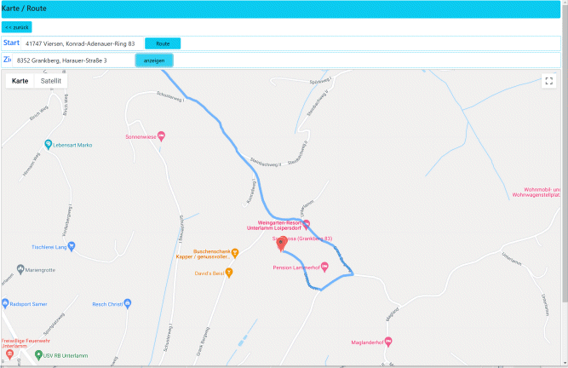Click the 'Resch Christl' label
The width and height of the screenshot is (568, 368).
click(x=107, y=304)
